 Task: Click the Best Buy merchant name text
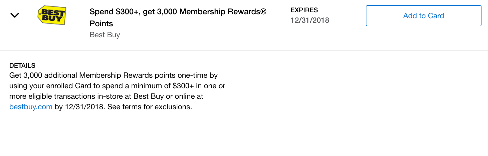105,35
